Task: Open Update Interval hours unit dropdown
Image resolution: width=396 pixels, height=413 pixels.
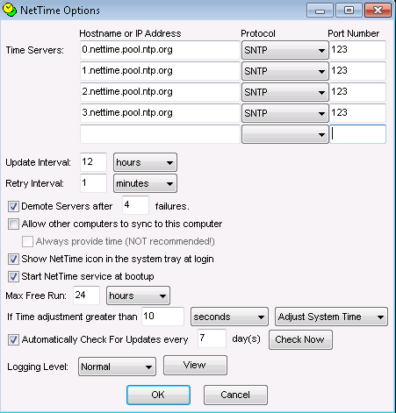Action: click(x=145, y=162)
